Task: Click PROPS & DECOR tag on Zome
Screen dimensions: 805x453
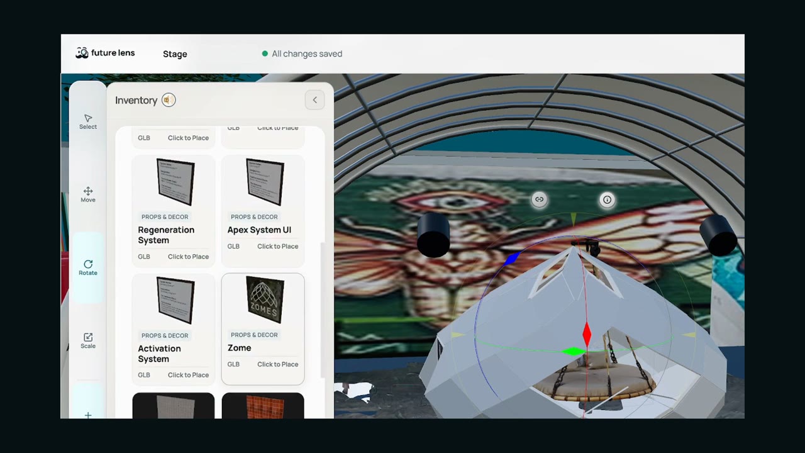Action: (x=254, y=335)
